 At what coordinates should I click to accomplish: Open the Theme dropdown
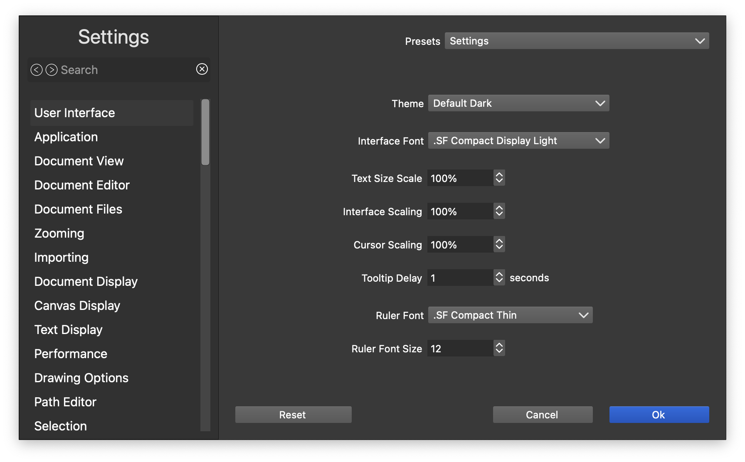518,103
